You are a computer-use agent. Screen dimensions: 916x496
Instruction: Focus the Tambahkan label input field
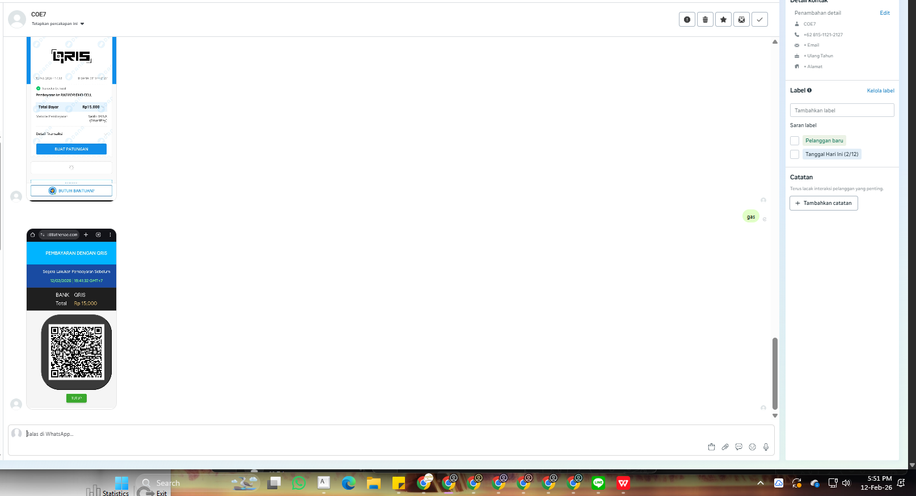click(x=842, y=110)
